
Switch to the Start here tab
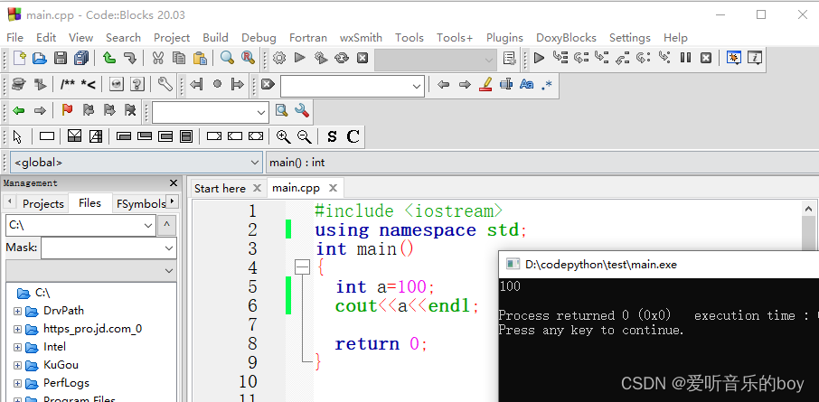click(x=220, y=188)
